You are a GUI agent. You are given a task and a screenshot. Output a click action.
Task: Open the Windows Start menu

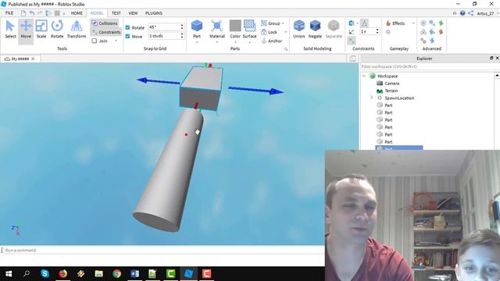9,274
